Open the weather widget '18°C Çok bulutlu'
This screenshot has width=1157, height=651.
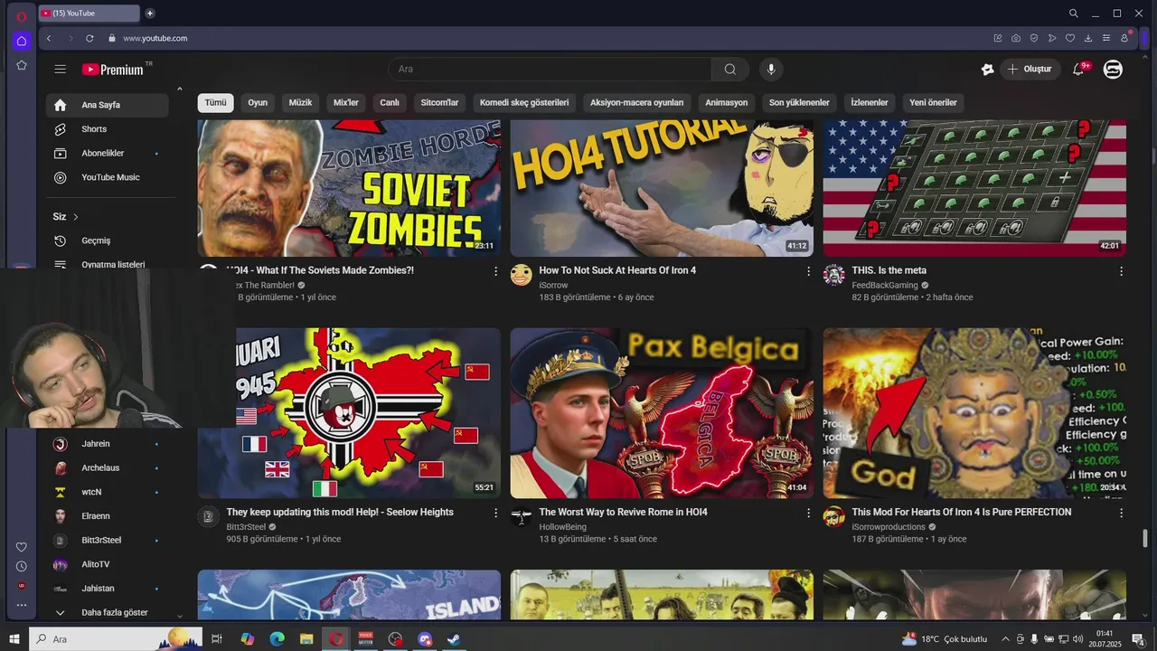point(945,639)
